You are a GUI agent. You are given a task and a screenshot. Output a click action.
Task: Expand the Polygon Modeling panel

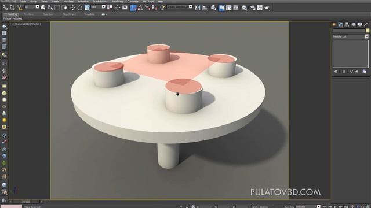(13, 18)
